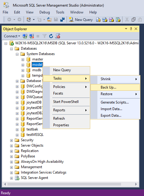Viewport: 144px width, 196px height.
Task: Click the New Query toolbar button
Action: [x=81, y=20]
